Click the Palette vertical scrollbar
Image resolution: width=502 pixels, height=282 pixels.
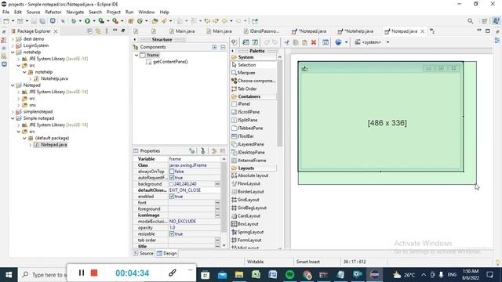click(280, 103)
